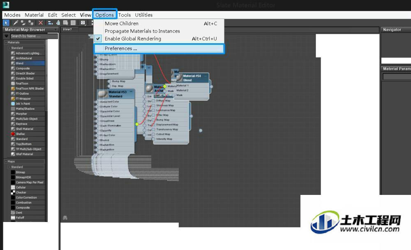
Task: Open the Edit menu
Action: (53, 15)
